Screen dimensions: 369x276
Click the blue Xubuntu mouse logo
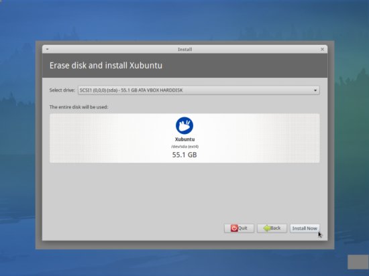tap(184, 126)
